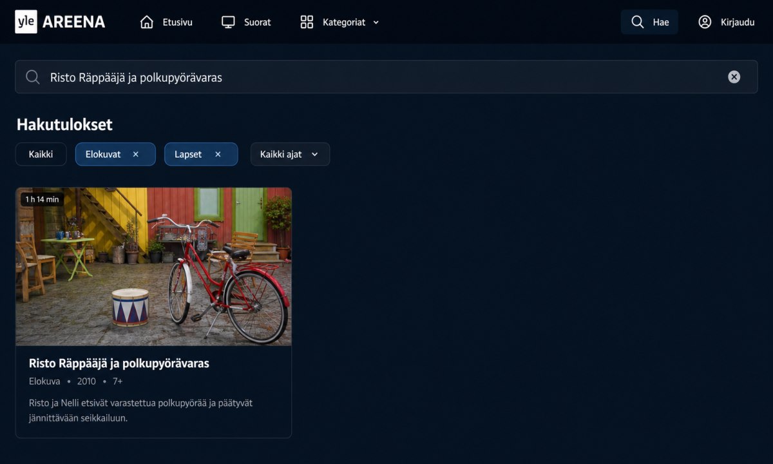Click the magnifier icon in the search field
The width and height of the screenshot is (773, 464).
click(33, 77)
